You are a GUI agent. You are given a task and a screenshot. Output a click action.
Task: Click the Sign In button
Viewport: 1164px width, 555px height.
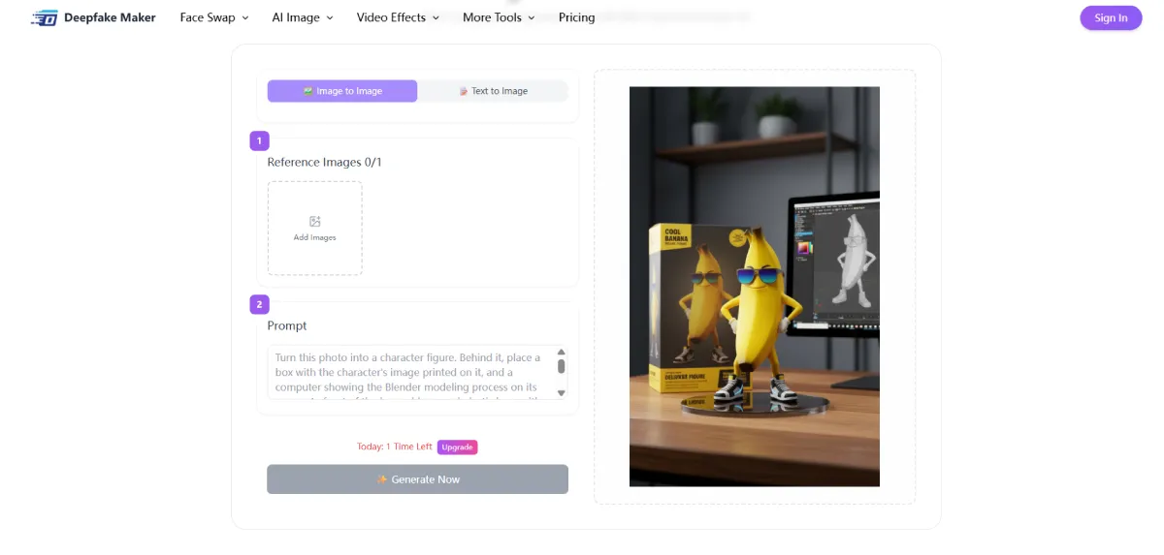(x=1111, y=17)
